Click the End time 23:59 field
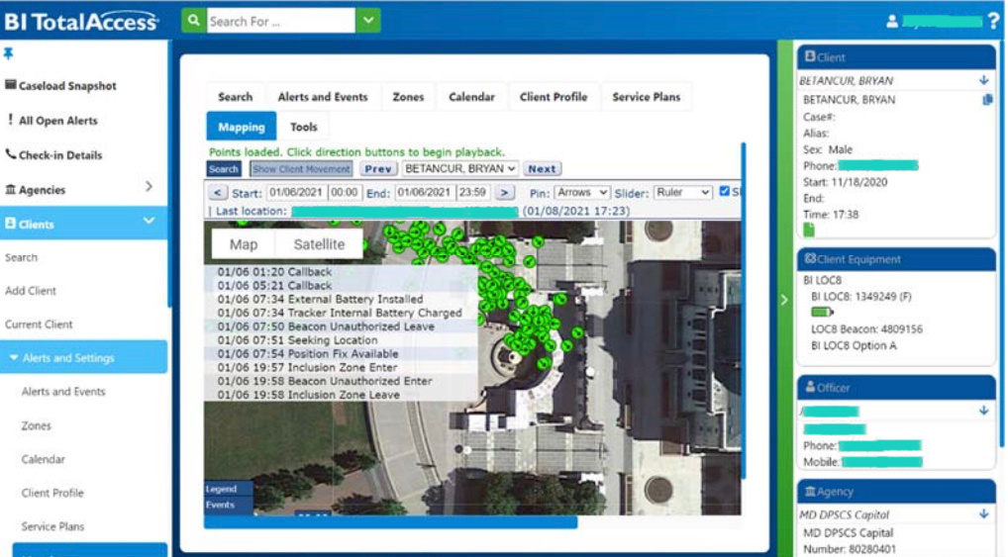This screenshot has width=1008, height=557. pos(472,192)
